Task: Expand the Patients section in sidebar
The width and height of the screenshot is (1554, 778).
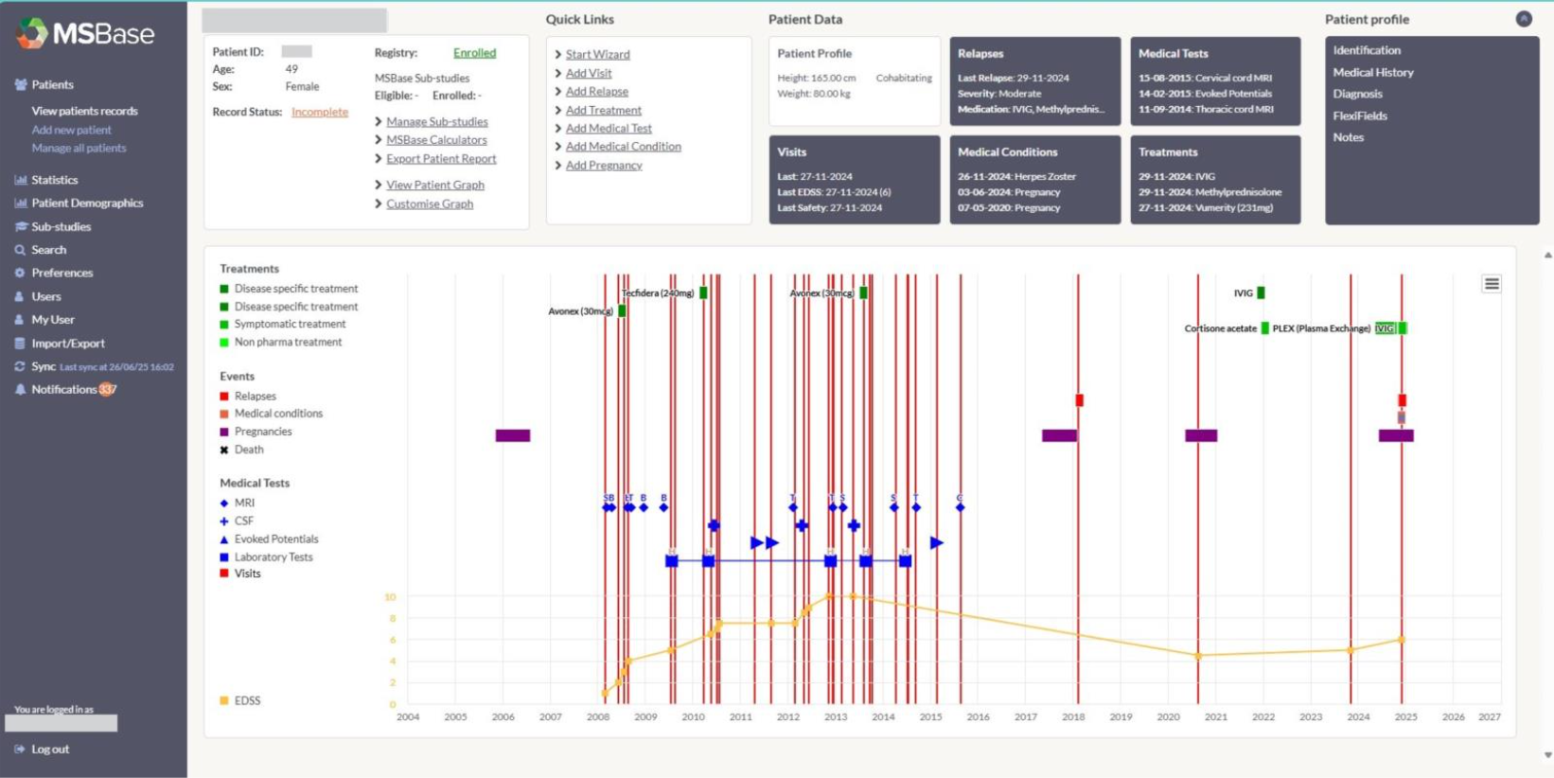Action: click(x=52, y=85)
